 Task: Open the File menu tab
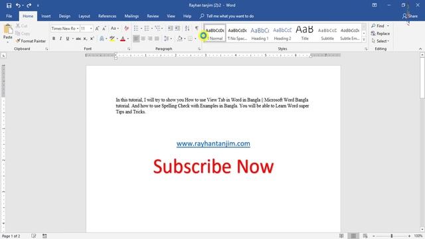coord(9,16)
